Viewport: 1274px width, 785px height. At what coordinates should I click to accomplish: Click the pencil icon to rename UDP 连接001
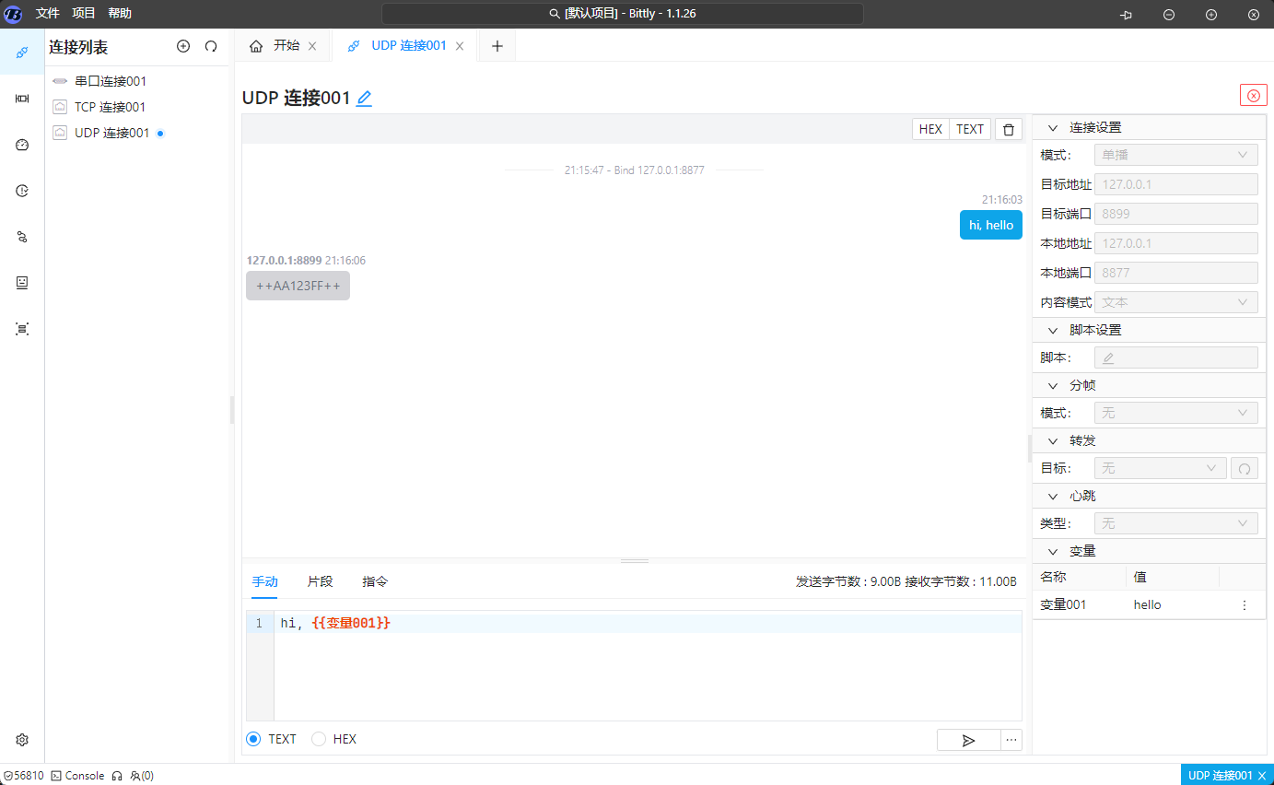point(364,99)
